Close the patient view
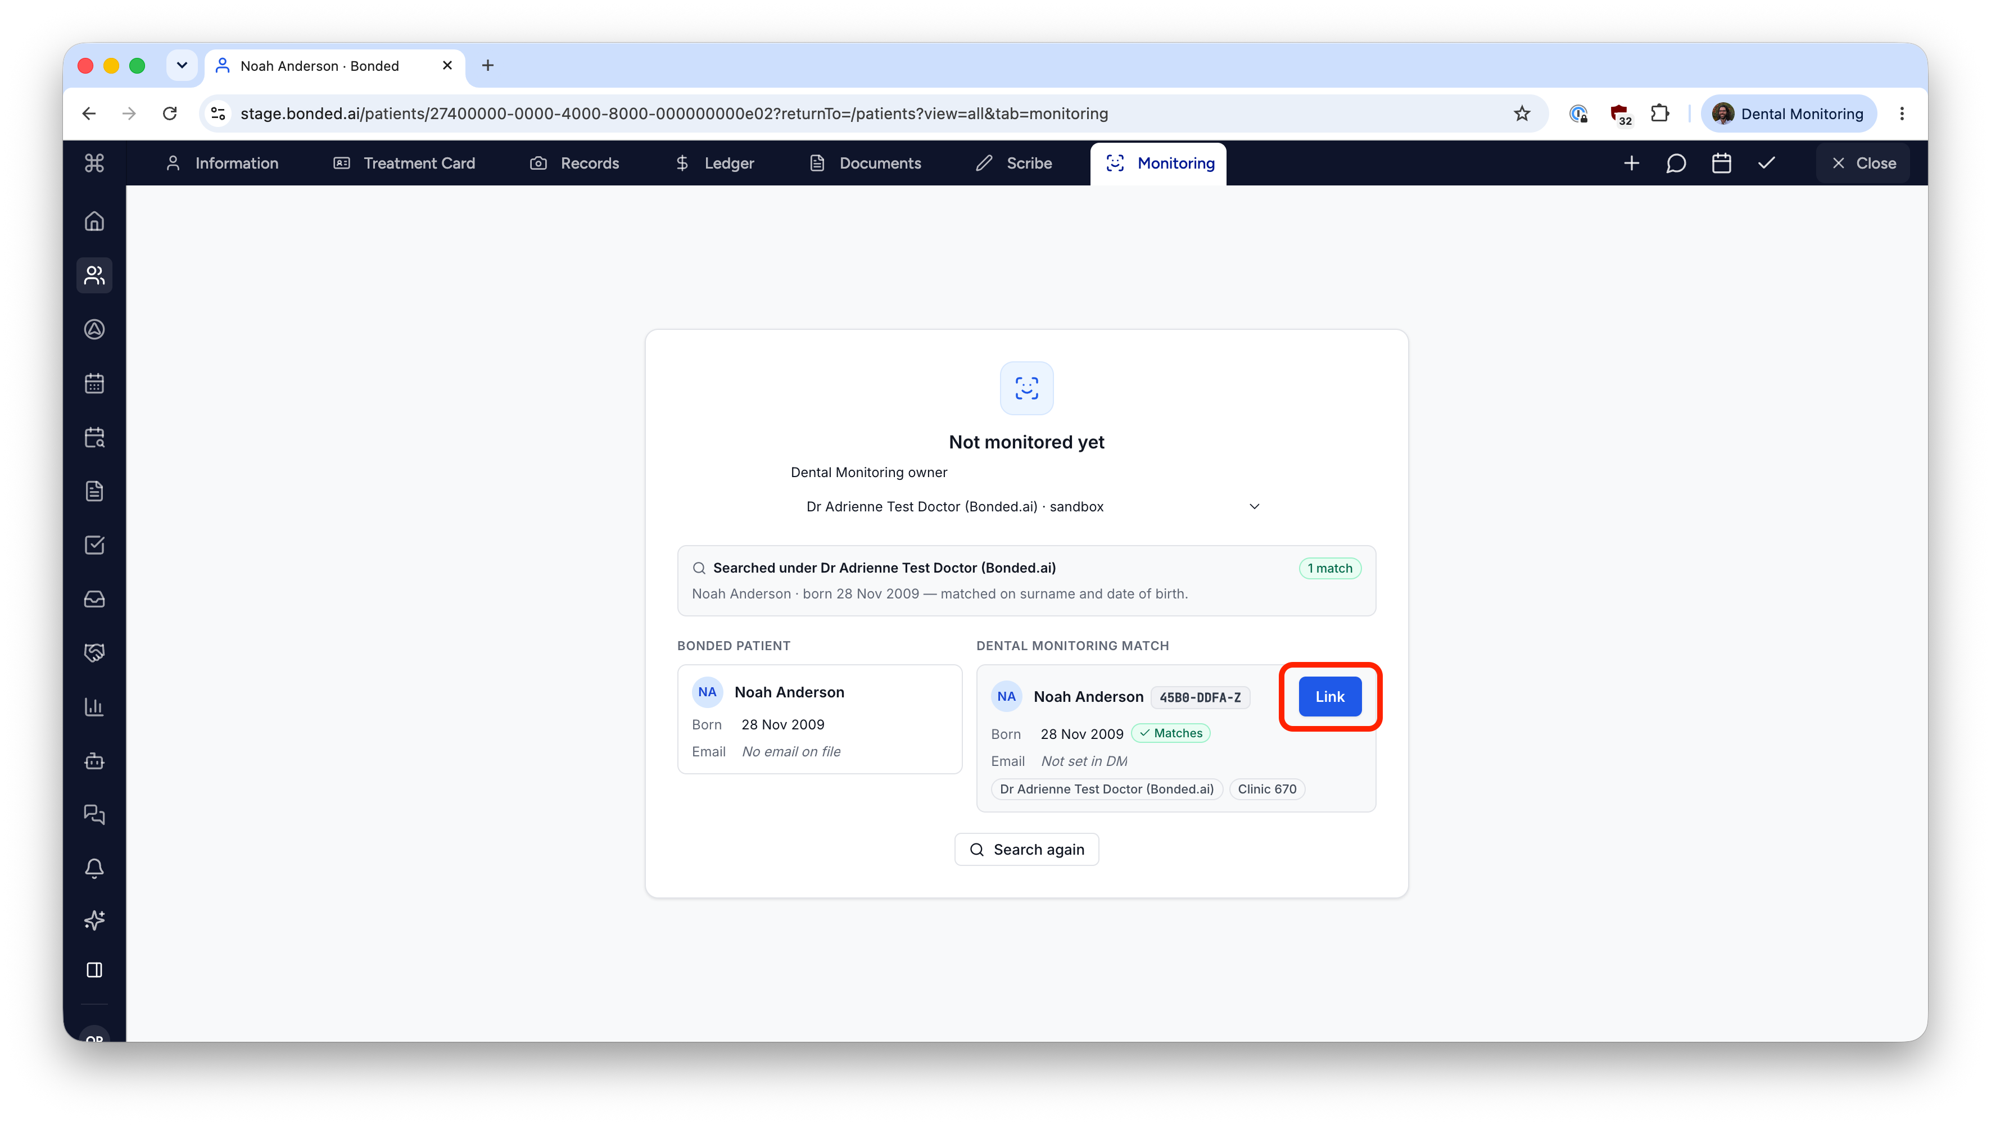Viewport: 1991px width, 1125px height. click(1863, 163)
